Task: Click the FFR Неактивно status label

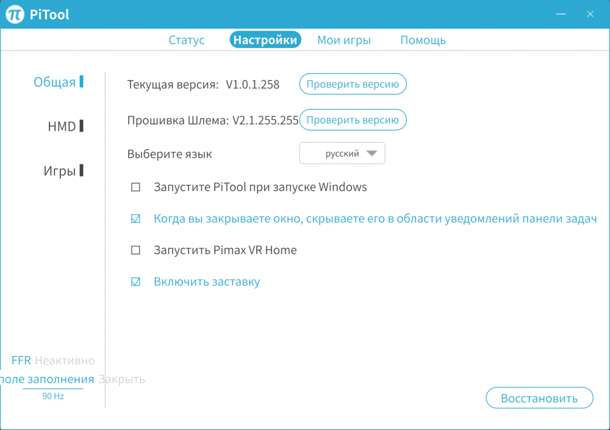Action: [x=52, y=360]
